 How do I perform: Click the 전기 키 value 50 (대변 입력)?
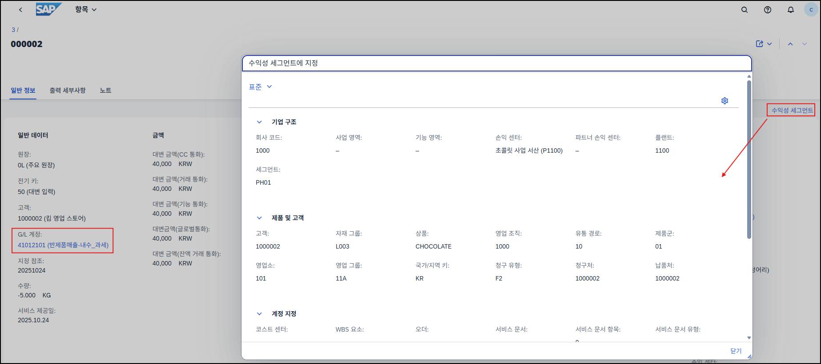point(36,192)
